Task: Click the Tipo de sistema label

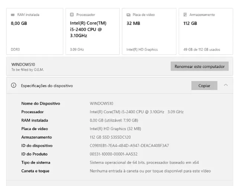Action: tap(36, 163)
